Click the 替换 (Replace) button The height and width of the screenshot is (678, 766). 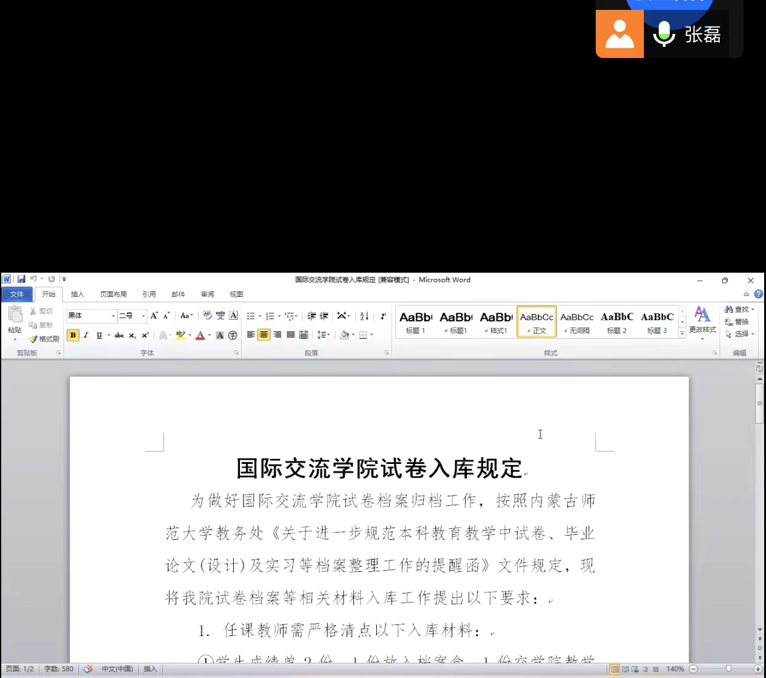pos(738,321)
